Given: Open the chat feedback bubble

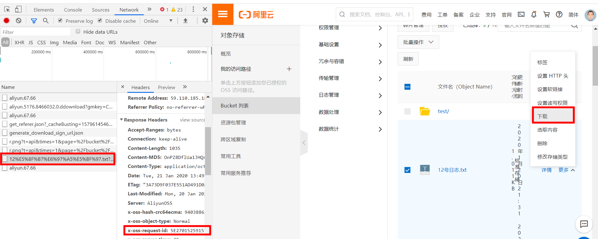Looking at the screenshot, I should point(584,224).
